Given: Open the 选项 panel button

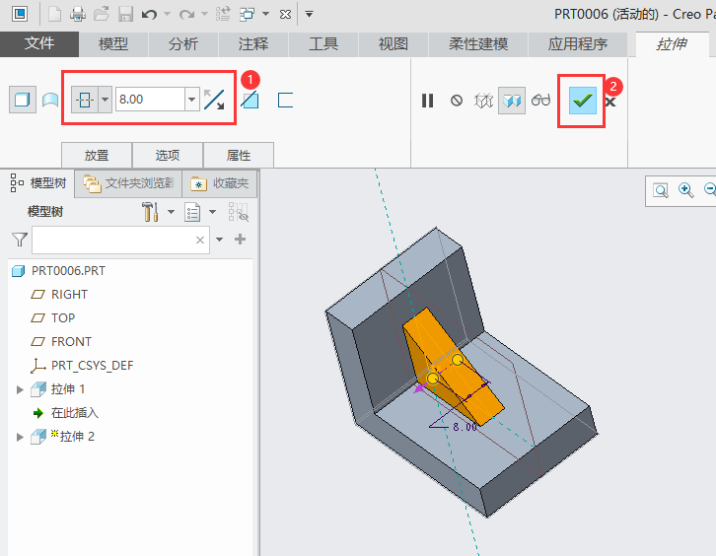Looking at the screenshot, I should pos(168,155).
